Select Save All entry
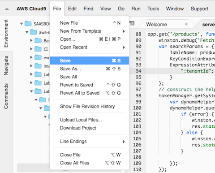Image resolution: width=215 pixels, height=173 pixels. click(90, 77)
